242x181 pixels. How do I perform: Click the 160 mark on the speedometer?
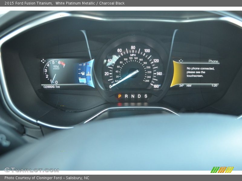(156, 86)
